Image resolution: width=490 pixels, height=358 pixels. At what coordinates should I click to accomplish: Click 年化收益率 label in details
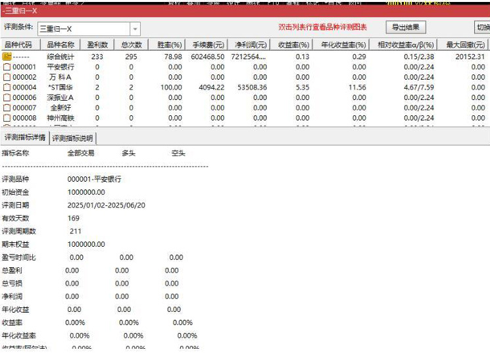pos(19,336)
